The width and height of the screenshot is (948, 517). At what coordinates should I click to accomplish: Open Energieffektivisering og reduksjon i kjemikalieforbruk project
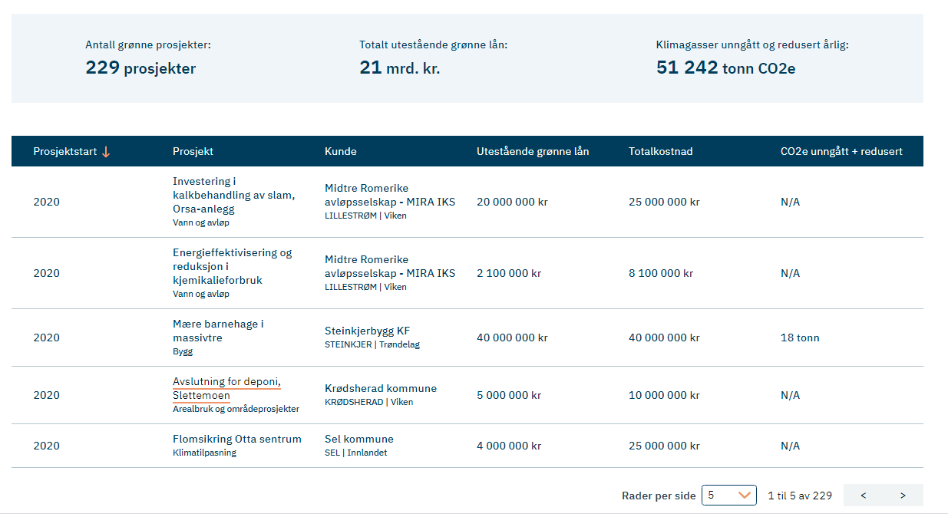[x=232, y=266]
